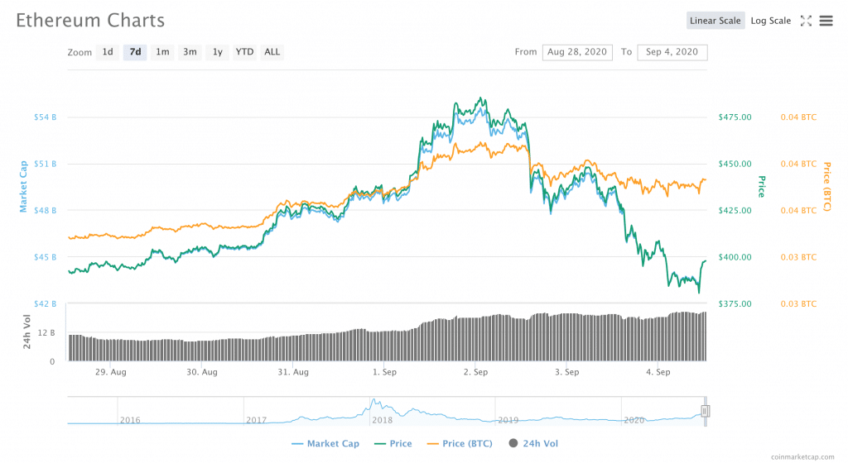Click 2018 peak in the navigator timeline
Image resolution: width=848 pixels, height=463 pixels.
coord(375,403)
